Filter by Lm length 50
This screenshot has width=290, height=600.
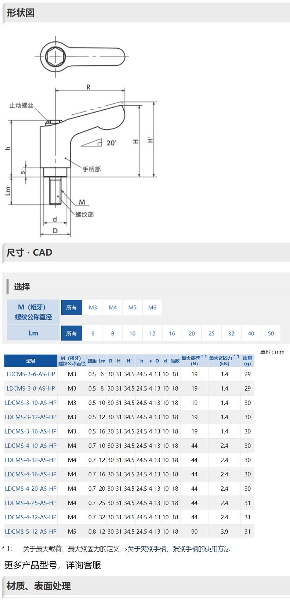[x=271, y=333]
